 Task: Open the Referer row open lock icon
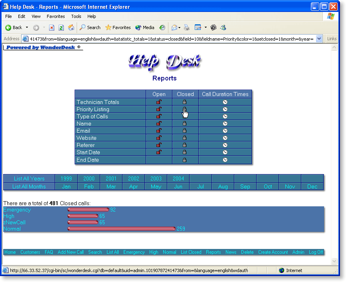click(159, 145)
